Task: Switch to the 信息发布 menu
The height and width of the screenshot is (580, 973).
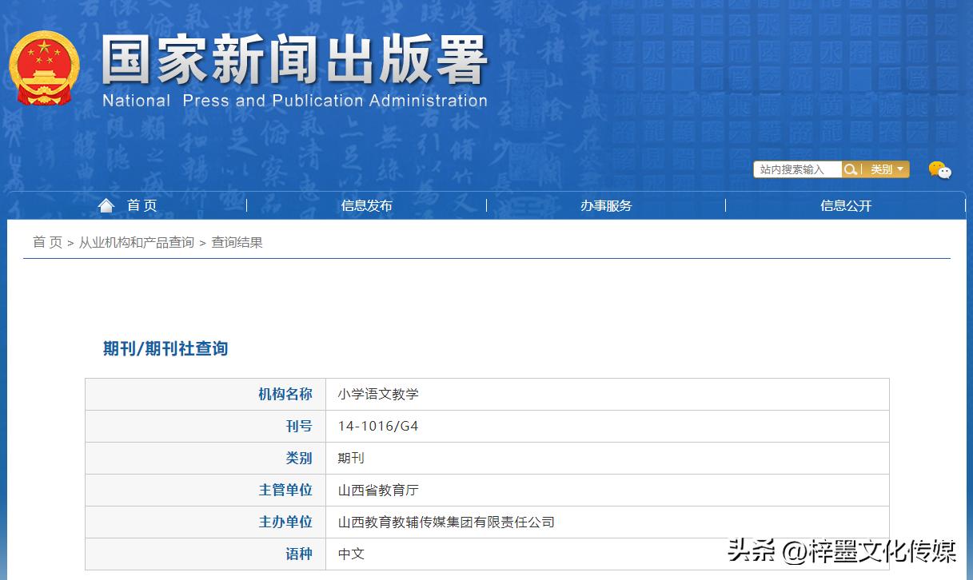Action: point(366,205)
